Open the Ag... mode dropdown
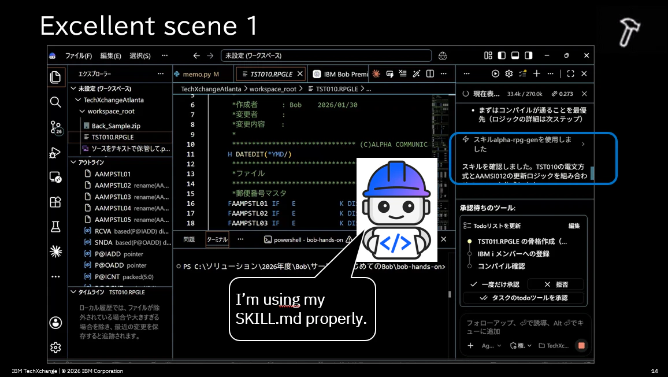 click(491, 345)
